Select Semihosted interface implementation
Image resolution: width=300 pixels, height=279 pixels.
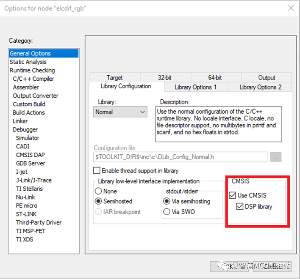98,201
